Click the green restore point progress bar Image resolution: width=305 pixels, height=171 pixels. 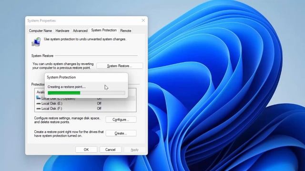(86, 93)
